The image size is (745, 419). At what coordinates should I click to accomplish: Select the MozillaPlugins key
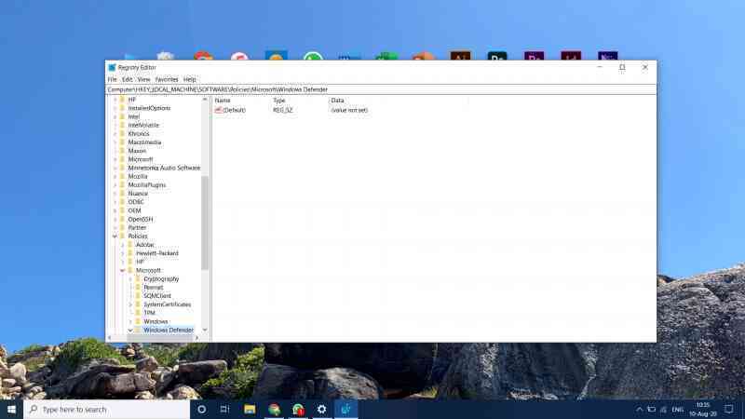(x=147, y=185)
